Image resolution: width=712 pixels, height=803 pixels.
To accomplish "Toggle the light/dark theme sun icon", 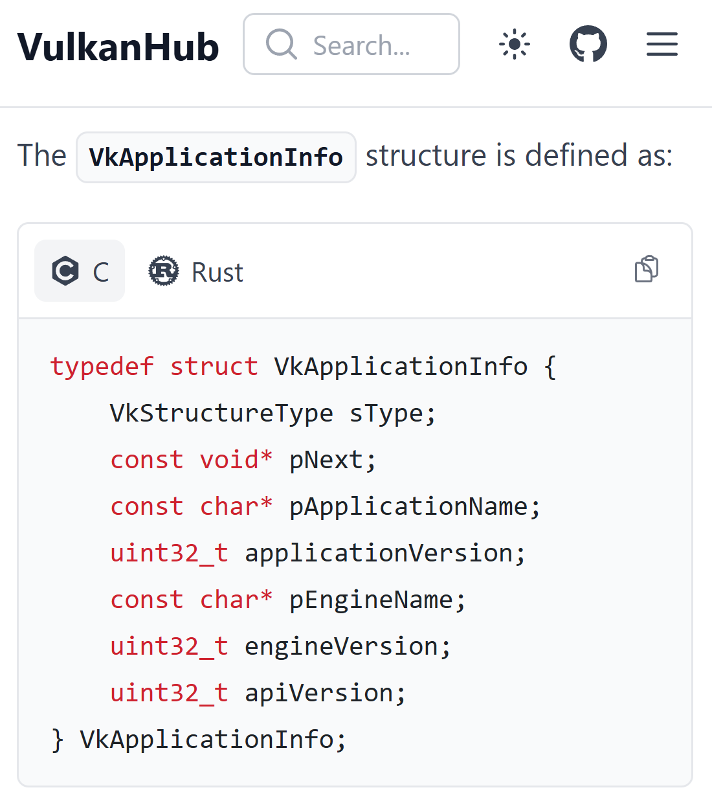I will tap(515, 44).
